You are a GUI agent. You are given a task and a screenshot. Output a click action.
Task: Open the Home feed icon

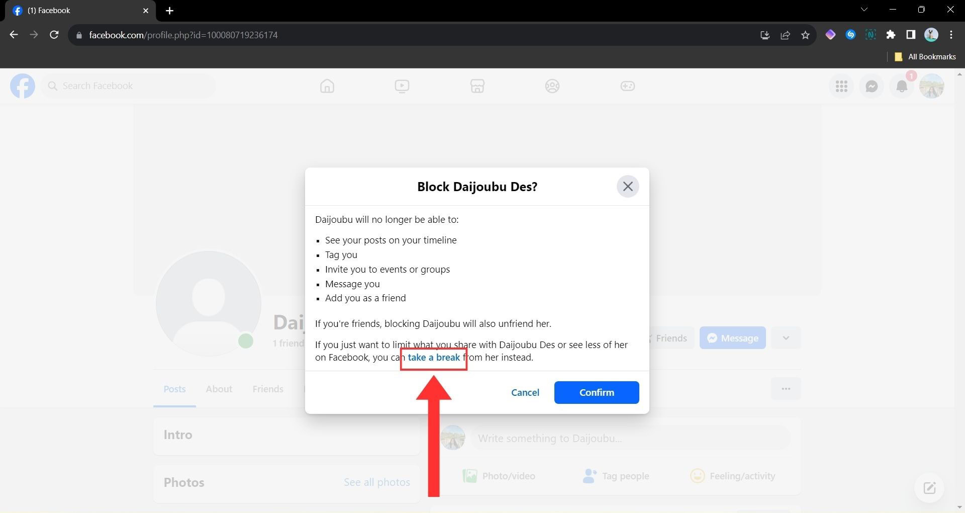click(x=327, y=86)
